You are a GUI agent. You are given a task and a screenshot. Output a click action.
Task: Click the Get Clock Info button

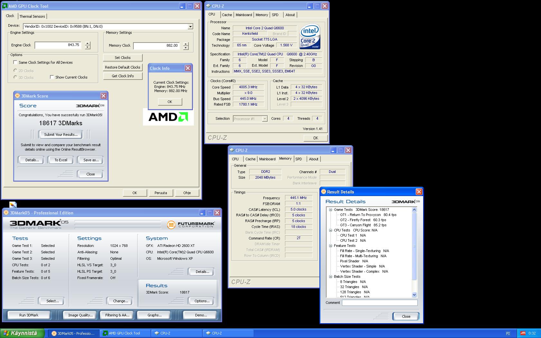pyautogui.click(x=123, y=76)
